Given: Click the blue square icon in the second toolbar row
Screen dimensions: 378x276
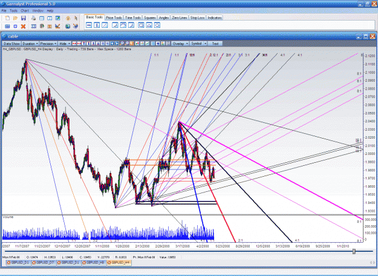Looking at the screenshot, I should (x=16, y=26).
